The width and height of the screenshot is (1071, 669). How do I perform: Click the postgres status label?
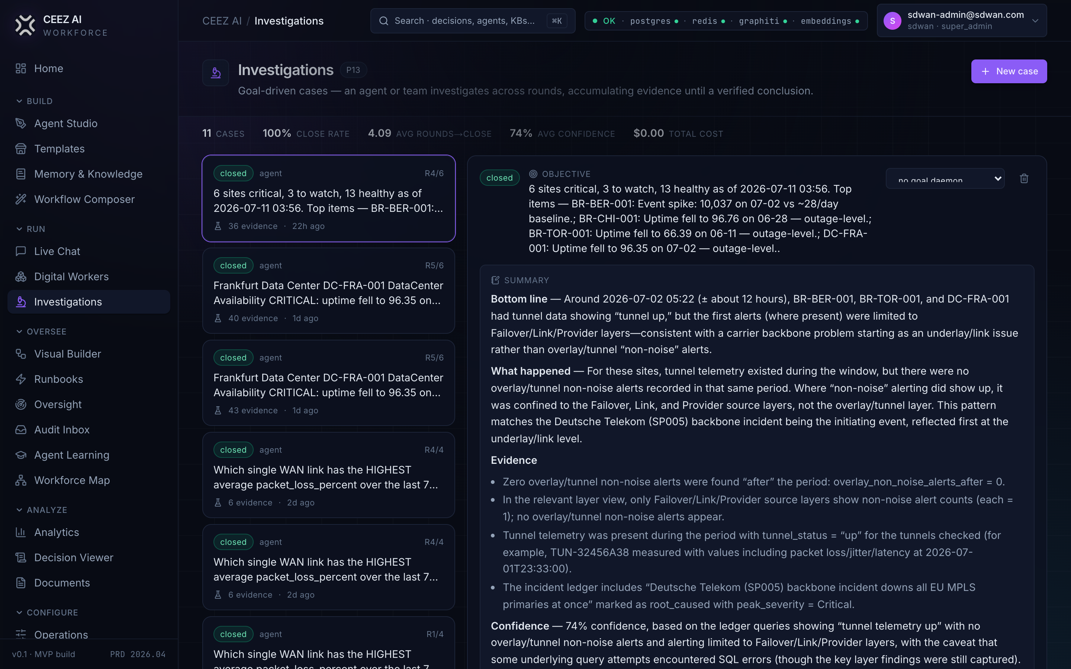tap(650, 21)
